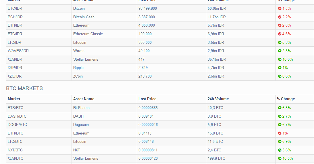The height and width of the screenshot is (164, 314).
Task: Click the red down arrow beside 2.6% in the ETH/IDR row
Action: (280, 25)
